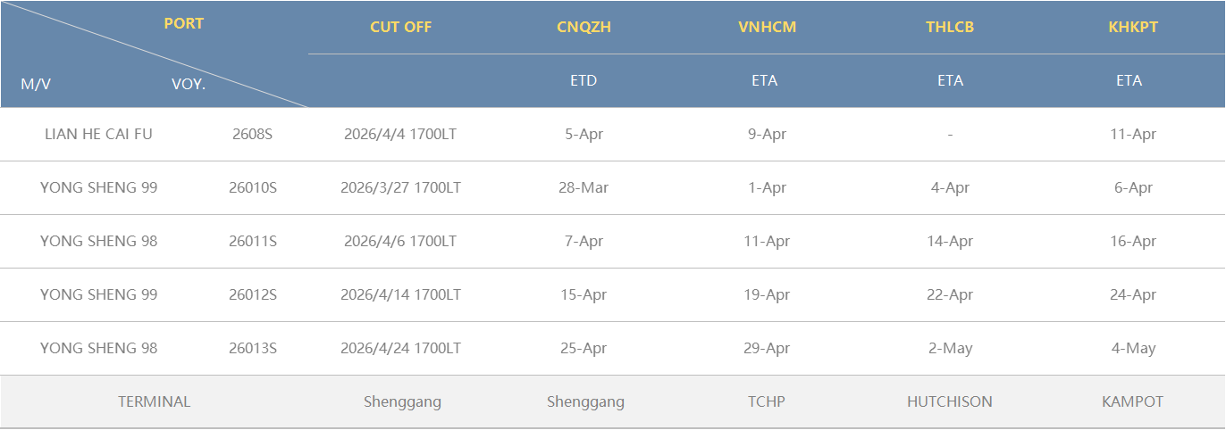Click cut off time 2026/3/27 1700LT
Image resolution: width=1226 pixels, height=430 pixels.
click(x=400, y=188)
